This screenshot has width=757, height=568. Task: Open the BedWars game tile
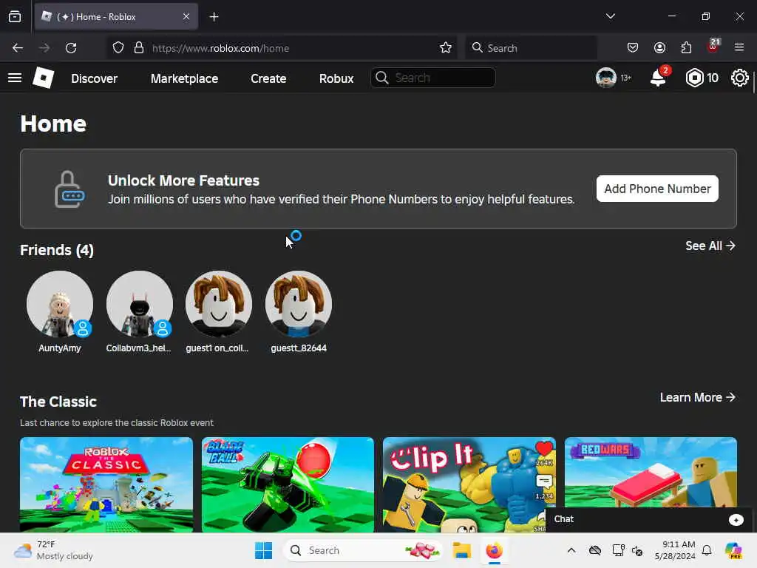[651, 473]
